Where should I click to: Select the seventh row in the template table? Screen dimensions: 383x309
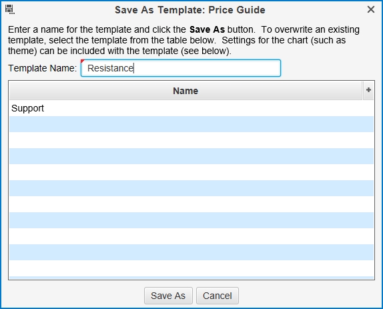[191, 204]
